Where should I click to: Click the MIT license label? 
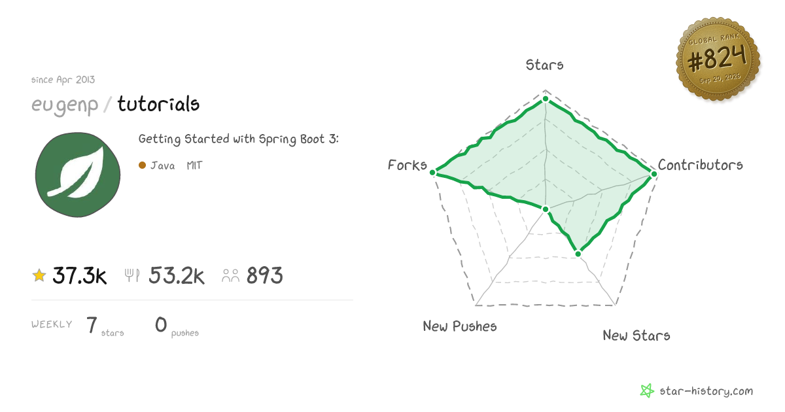point(194,165)
